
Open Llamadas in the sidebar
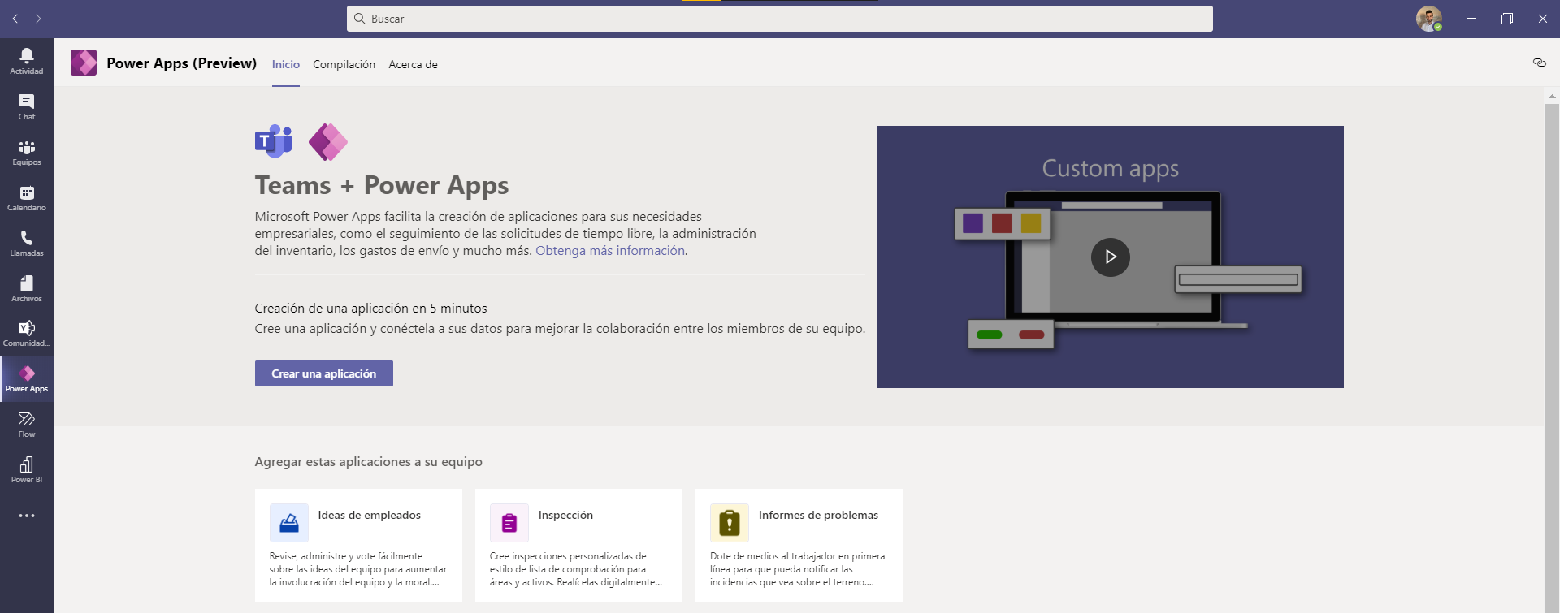27,243
